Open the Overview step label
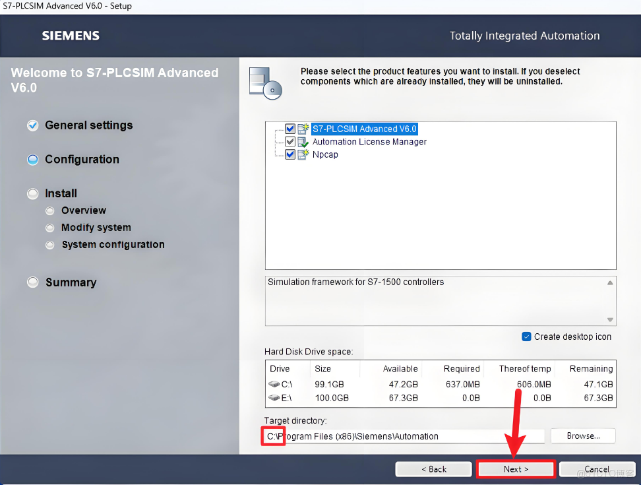 (84, 210)
